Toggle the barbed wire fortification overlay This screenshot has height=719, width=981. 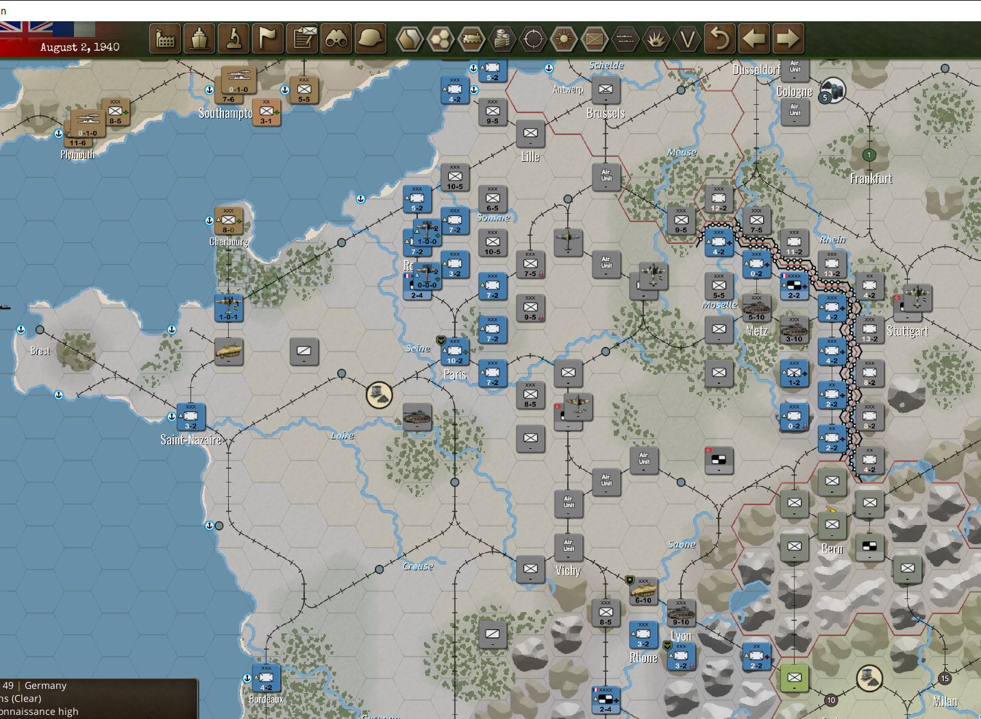point(625,38)
